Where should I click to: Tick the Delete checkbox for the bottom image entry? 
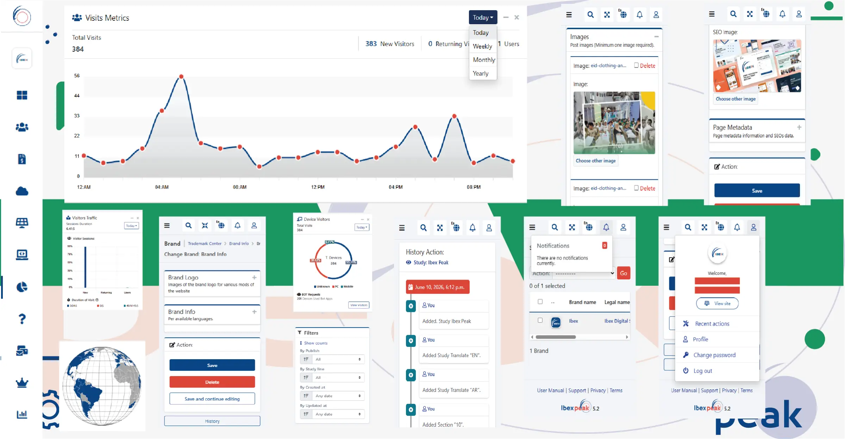tap(636, 188)
